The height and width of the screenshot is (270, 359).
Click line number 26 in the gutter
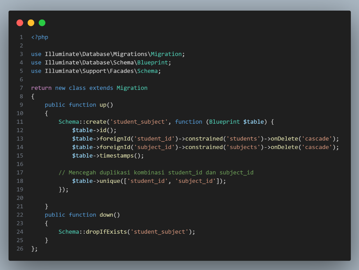coord(20,248)
